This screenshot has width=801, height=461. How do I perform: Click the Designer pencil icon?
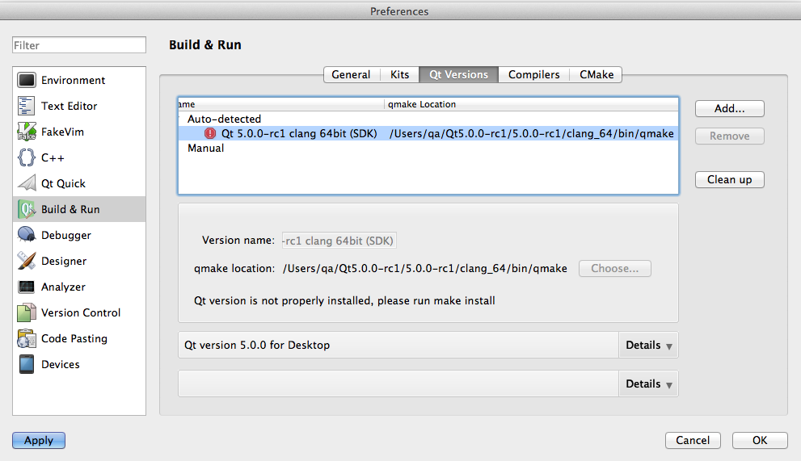pos(27,261)
